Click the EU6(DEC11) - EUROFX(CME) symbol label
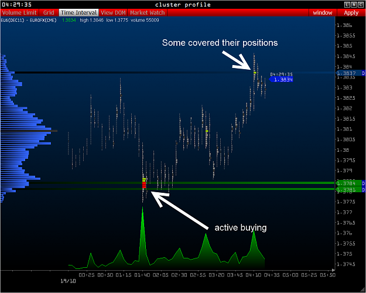Image resolution: width=366 pixels, height=293 pixels. (x=29, y=21)
